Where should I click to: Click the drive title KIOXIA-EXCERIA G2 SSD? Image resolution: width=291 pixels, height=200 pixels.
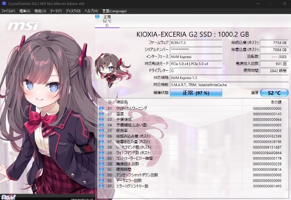click(193, 34)
